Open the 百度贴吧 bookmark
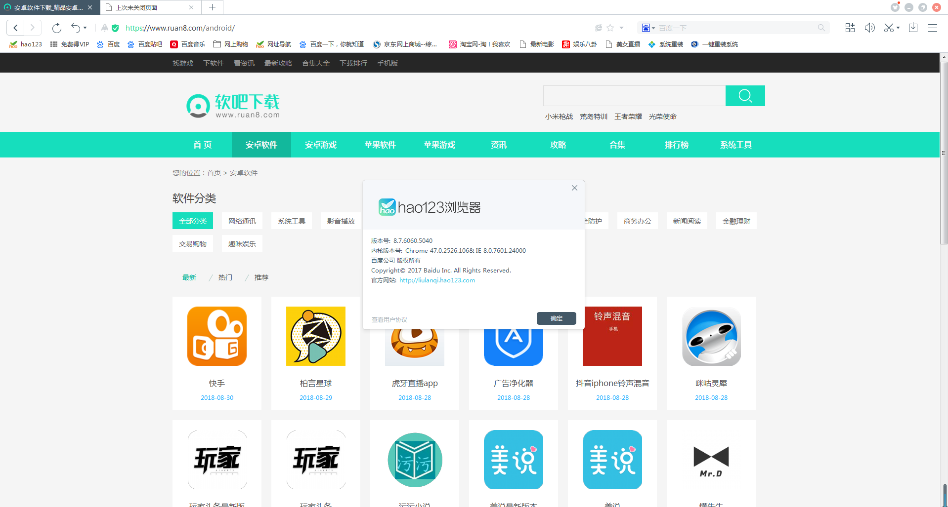 tap(145, 44)
